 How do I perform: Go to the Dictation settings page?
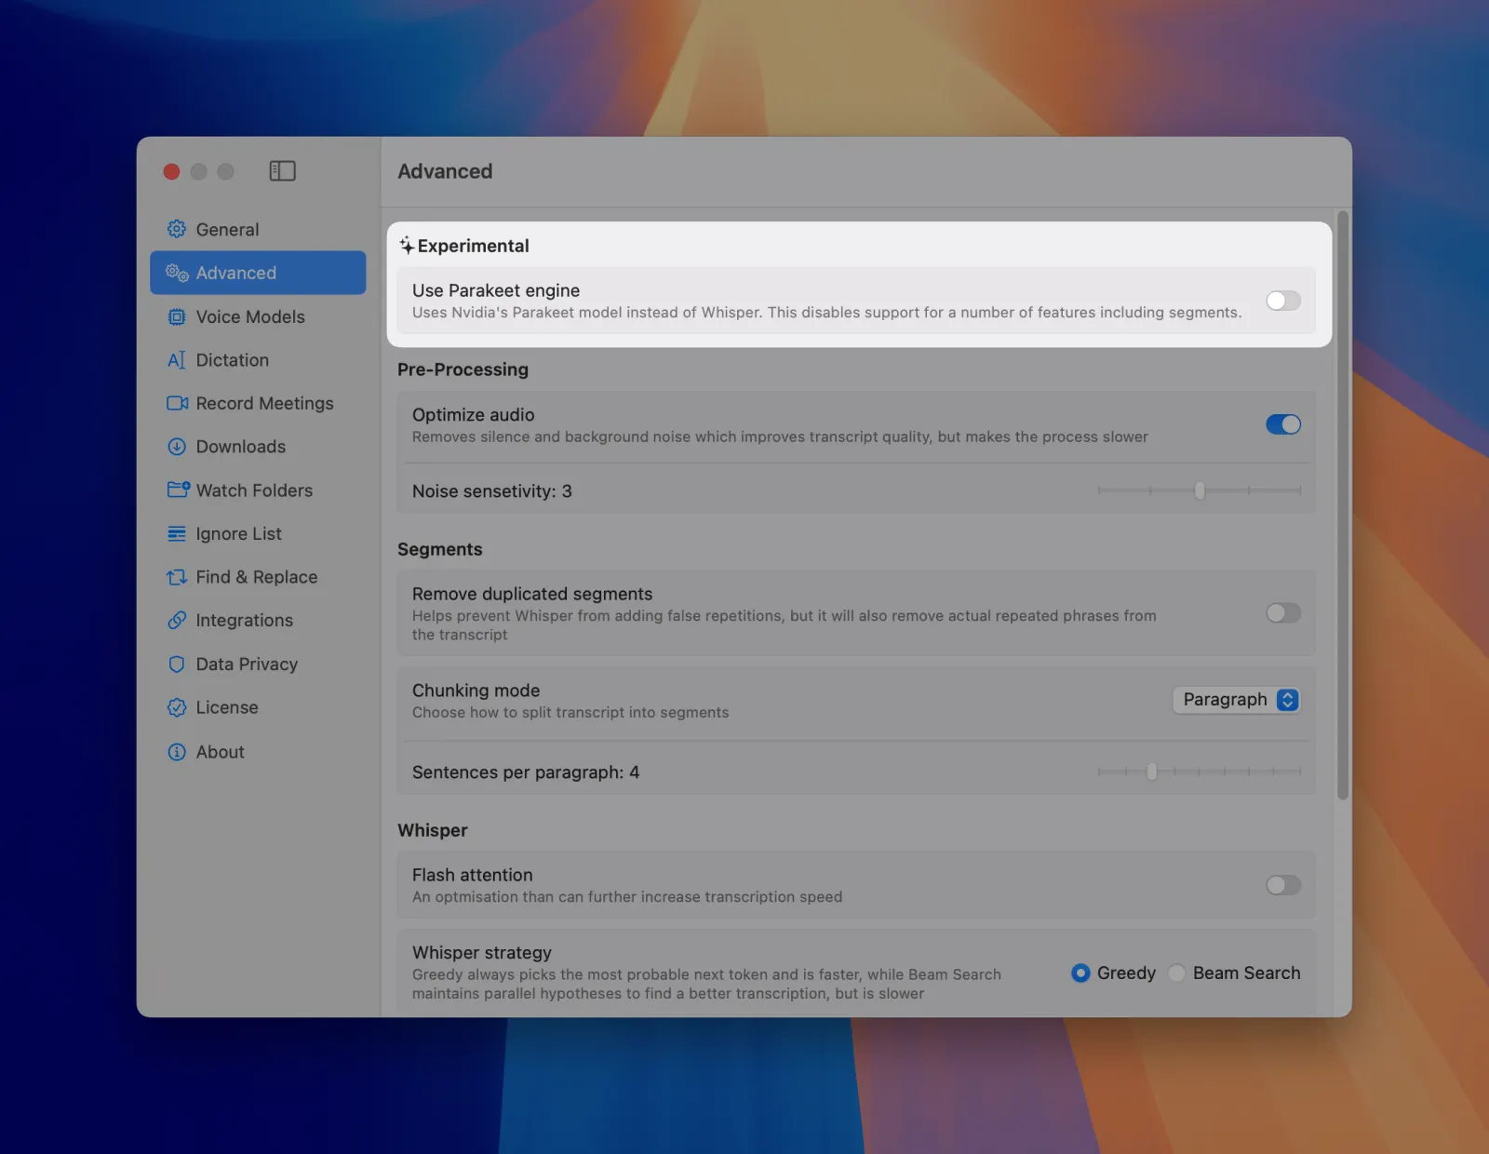pyautogui.click(x=258, y=360)
